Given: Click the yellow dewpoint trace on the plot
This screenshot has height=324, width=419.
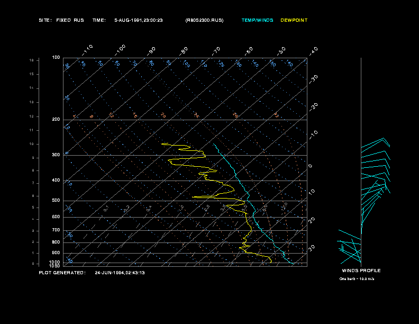Looking at the screenshot, I should tap(247, 218).
